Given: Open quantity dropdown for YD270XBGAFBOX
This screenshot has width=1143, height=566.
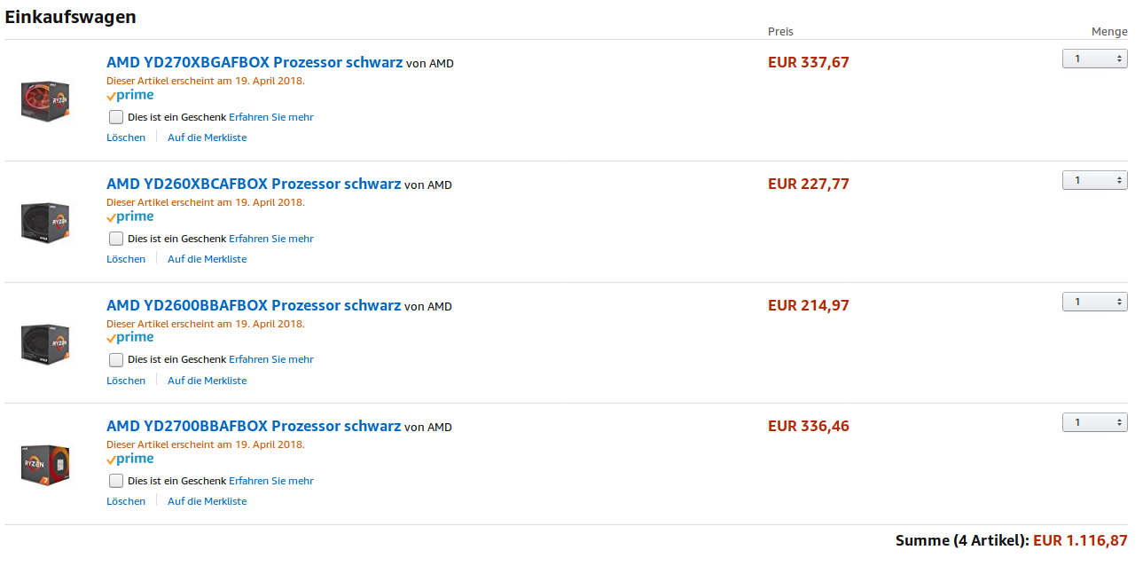Looking at the screenshot, I should pyautogui.click(x=1094, y=59).
